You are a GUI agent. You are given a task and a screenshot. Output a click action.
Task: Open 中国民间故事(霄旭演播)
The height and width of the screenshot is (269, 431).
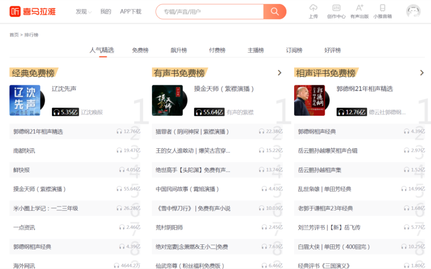(x=187, y=189)
